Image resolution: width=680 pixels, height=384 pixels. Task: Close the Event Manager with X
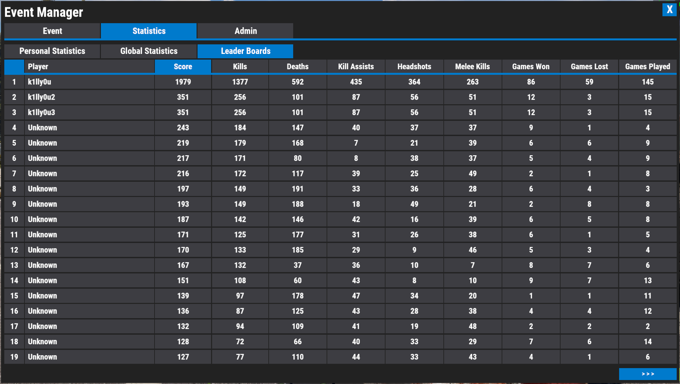(669, 10)
